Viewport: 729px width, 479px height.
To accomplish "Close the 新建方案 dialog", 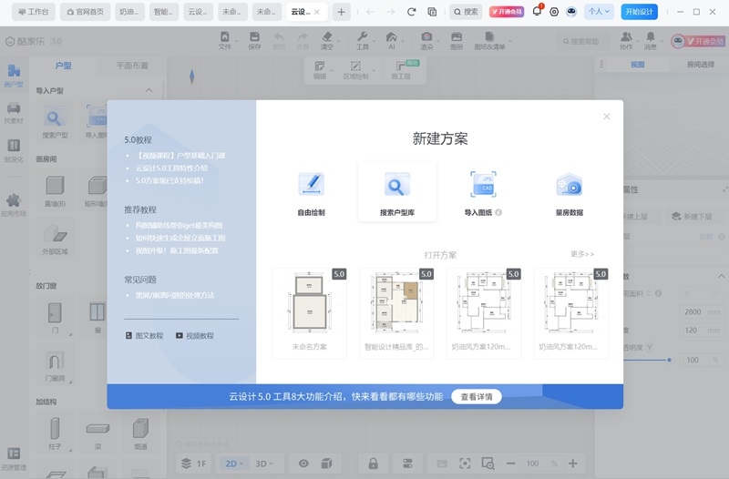I will point(606,117).
